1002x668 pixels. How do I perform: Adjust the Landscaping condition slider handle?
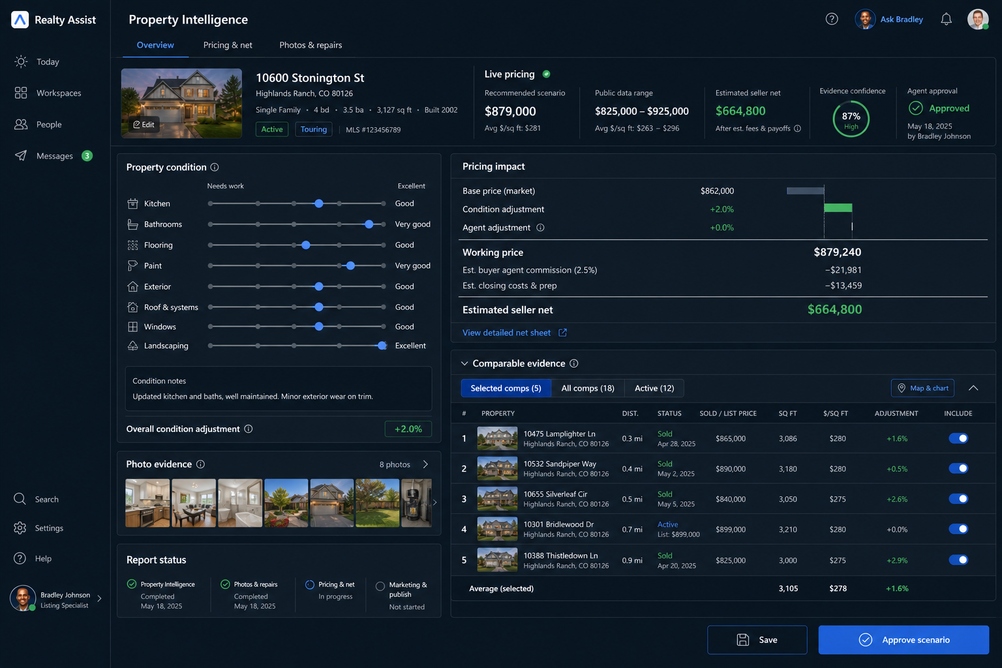pyautogui.click(x=382, y=346)
